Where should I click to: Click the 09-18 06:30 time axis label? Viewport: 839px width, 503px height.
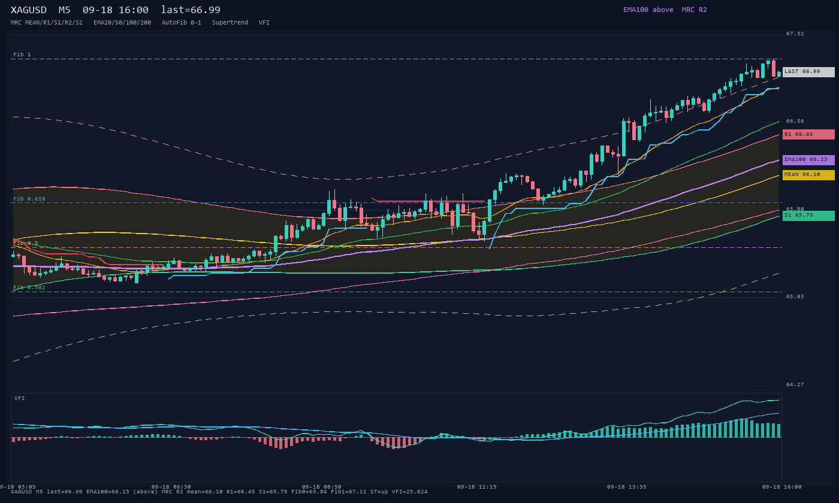(x=171, y=487)
